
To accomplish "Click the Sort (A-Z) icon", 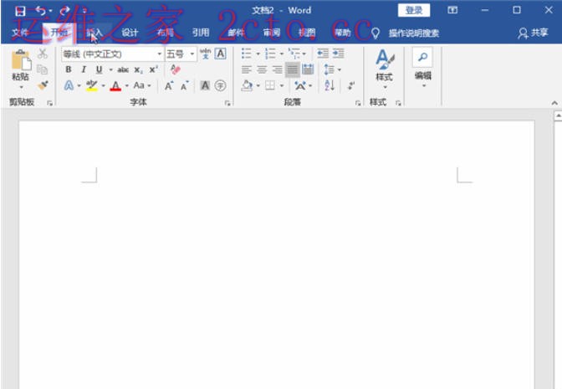I will 330,85.
